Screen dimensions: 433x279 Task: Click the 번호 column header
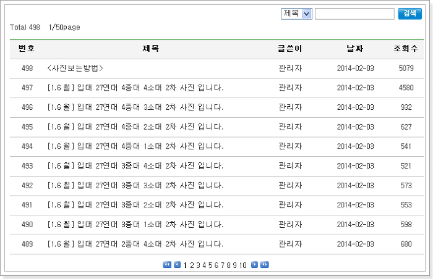coord(27,49)
